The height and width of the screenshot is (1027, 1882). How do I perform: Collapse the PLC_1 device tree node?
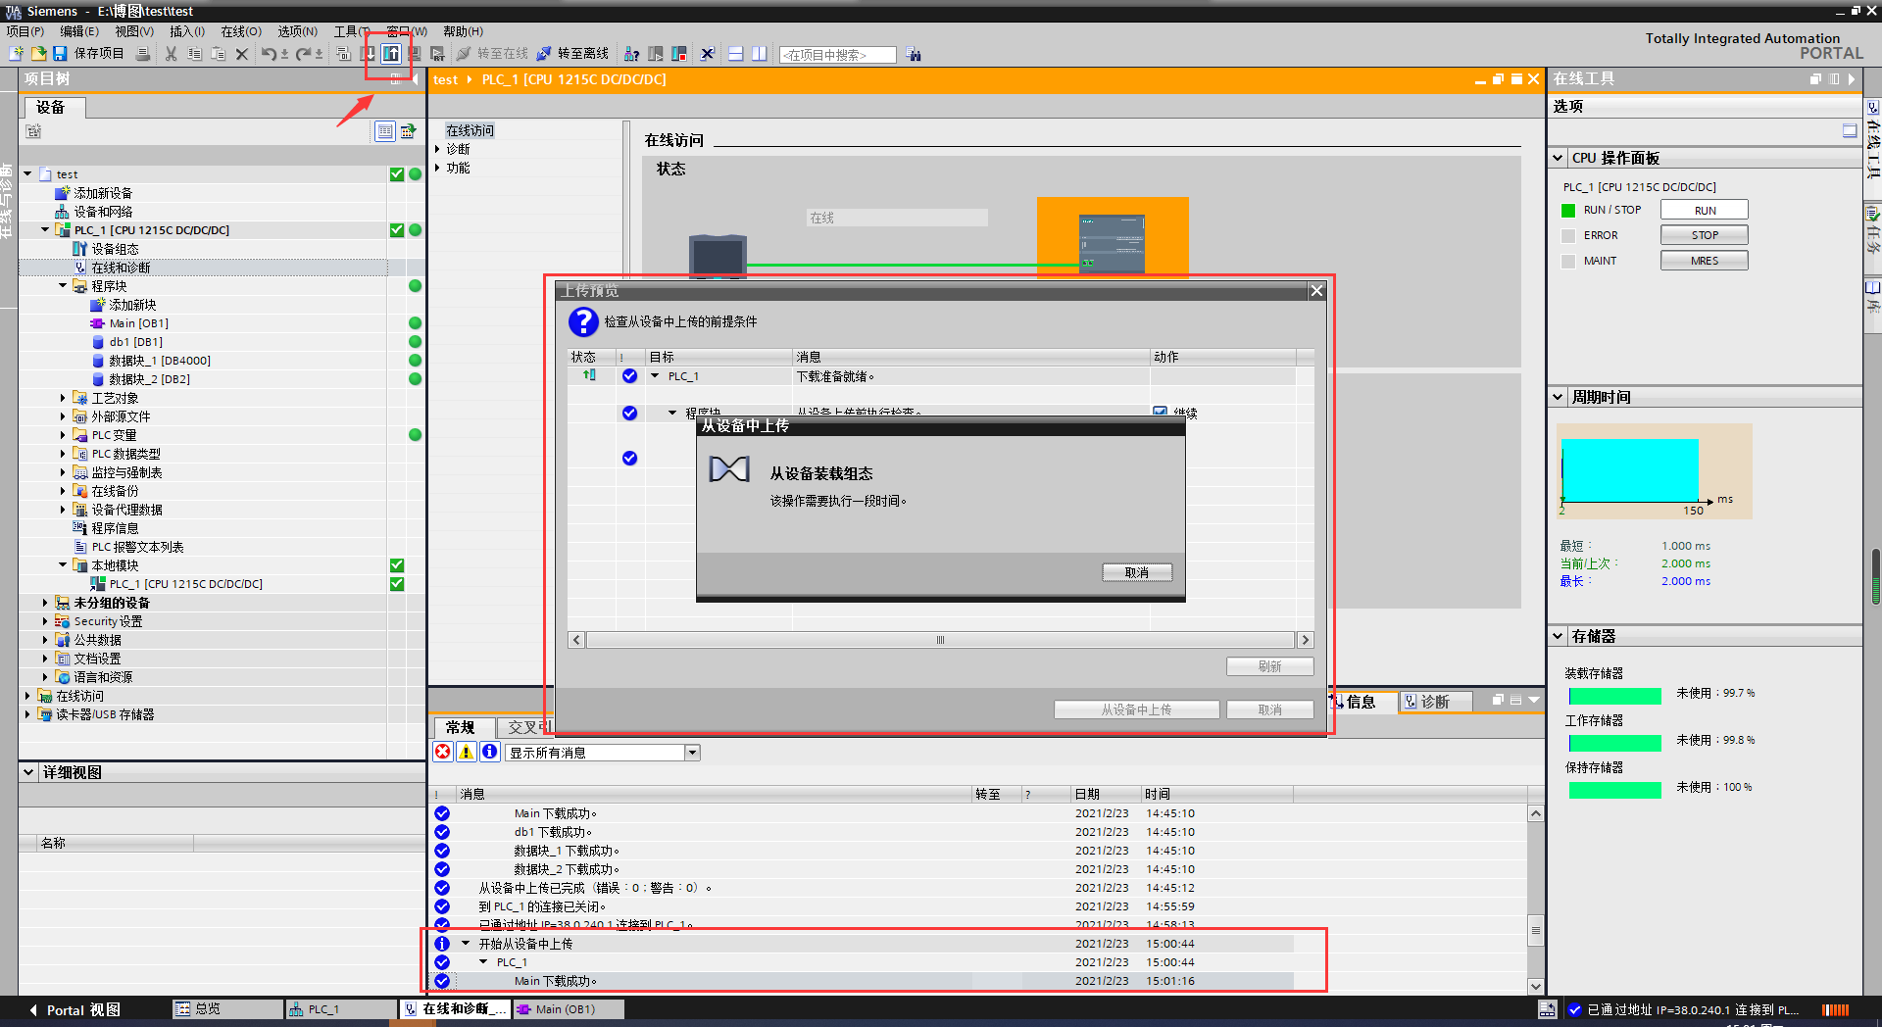[45, 229]
